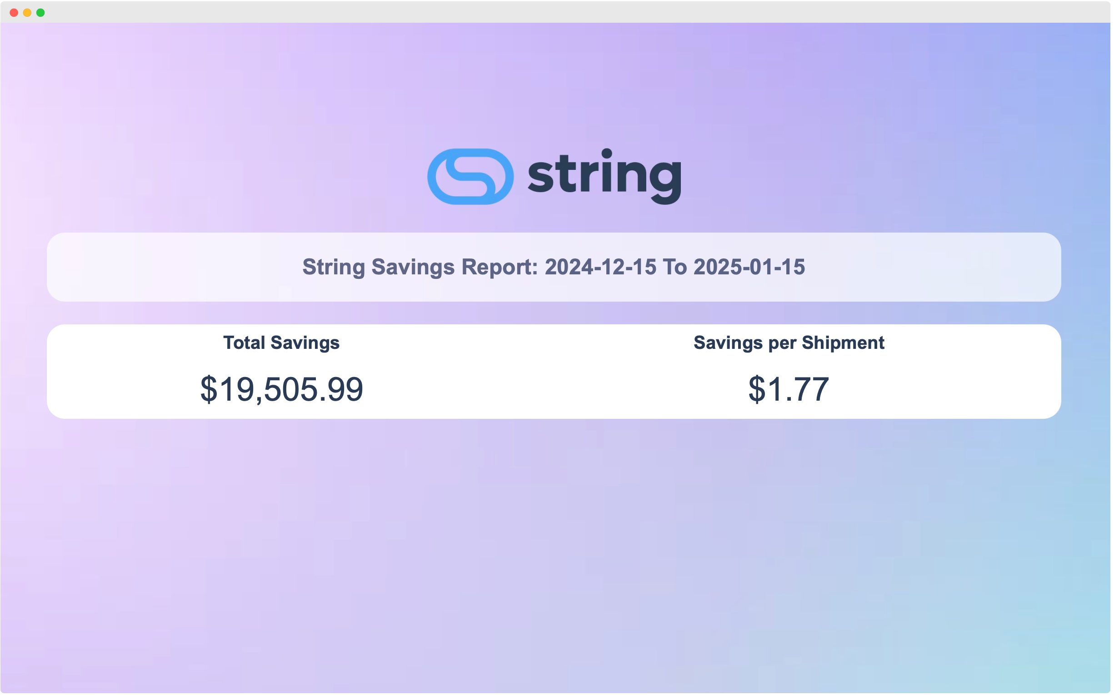The height and width of the screenshot is (695, 1114).
Task: Click the "Savings per Shipment" label
Action: pos(789,343)
